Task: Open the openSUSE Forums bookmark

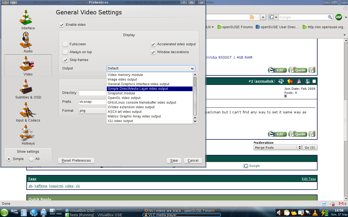Action: point(235,27)
